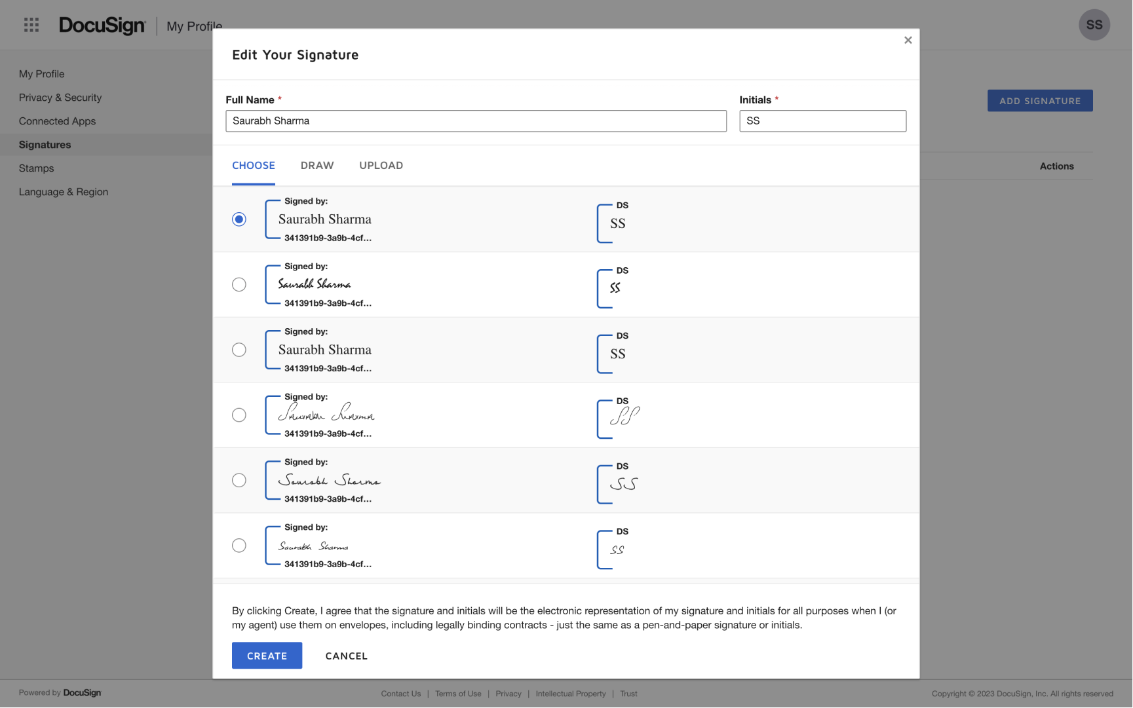Click the SS profile avatar
Image resolution: width=1133 pixels, height=708 pixels.
pos(1094,24)
